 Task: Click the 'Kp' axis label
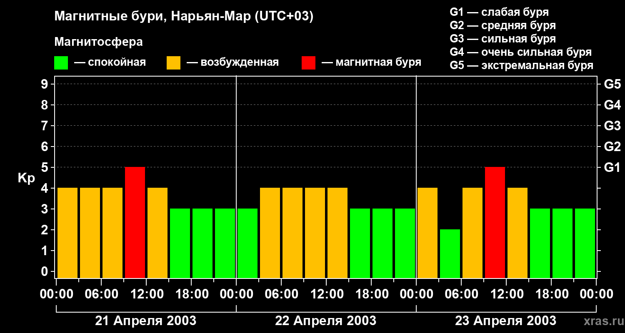(x=27, y=179)
